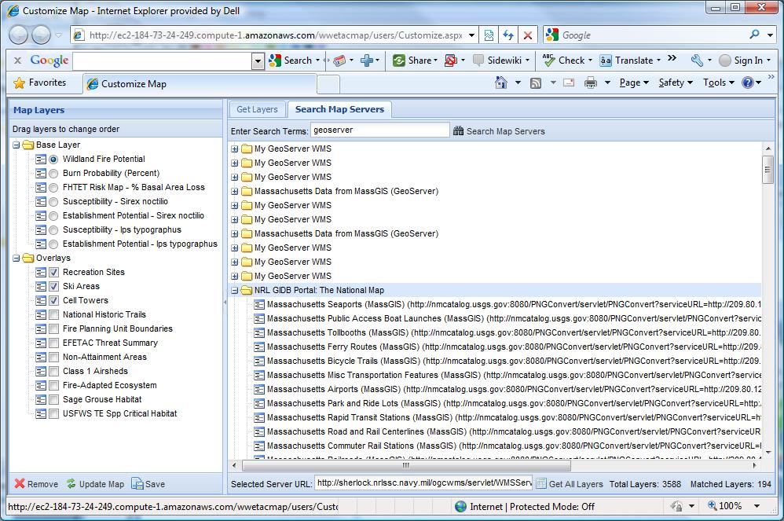Click the Google search magnifier icon
This screenshot has width=784, height=521.
coord(754,35)
